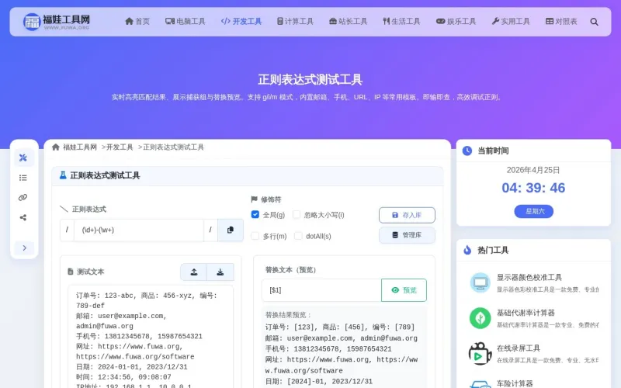Go to 首页 in navigation
621x388 pixels.
(x=137, y=22)
